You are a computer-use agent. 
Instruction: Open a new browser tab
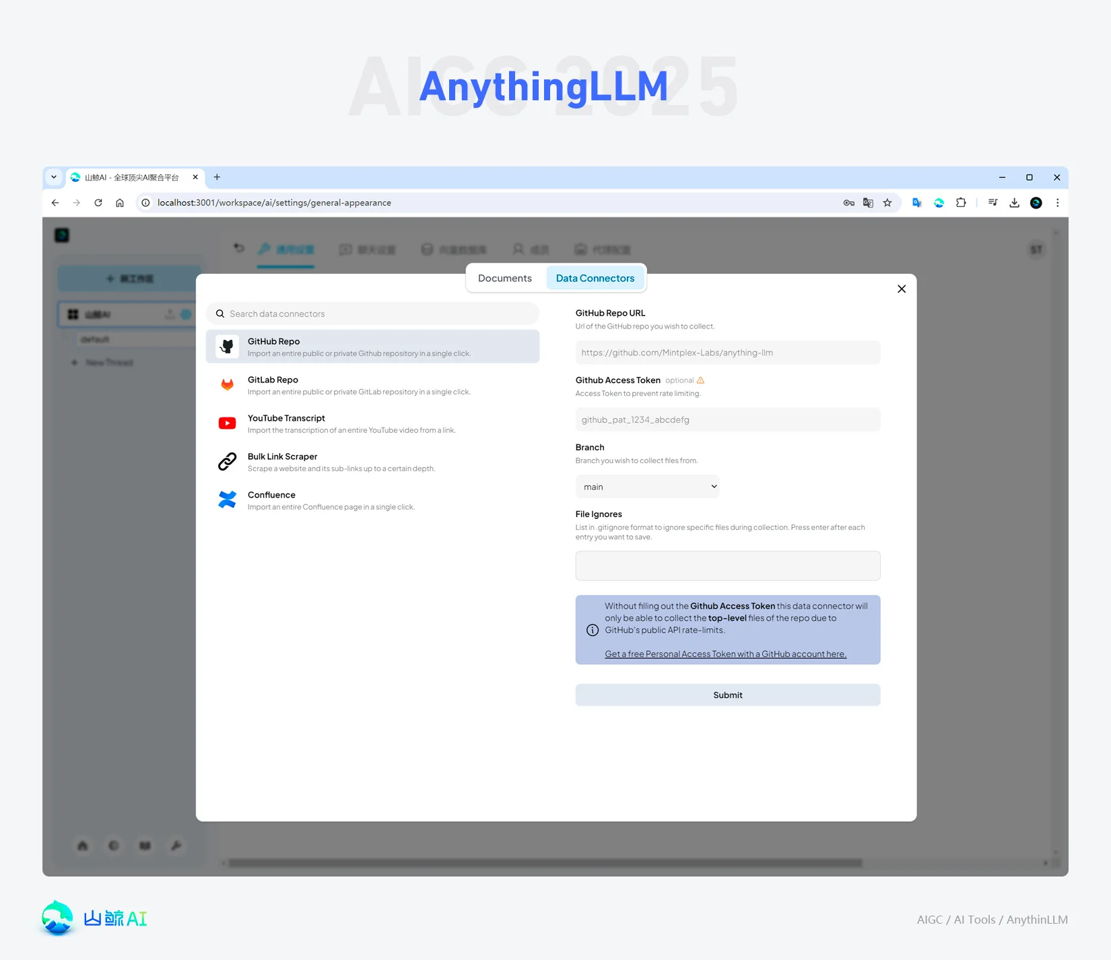(x=217, y=177)
